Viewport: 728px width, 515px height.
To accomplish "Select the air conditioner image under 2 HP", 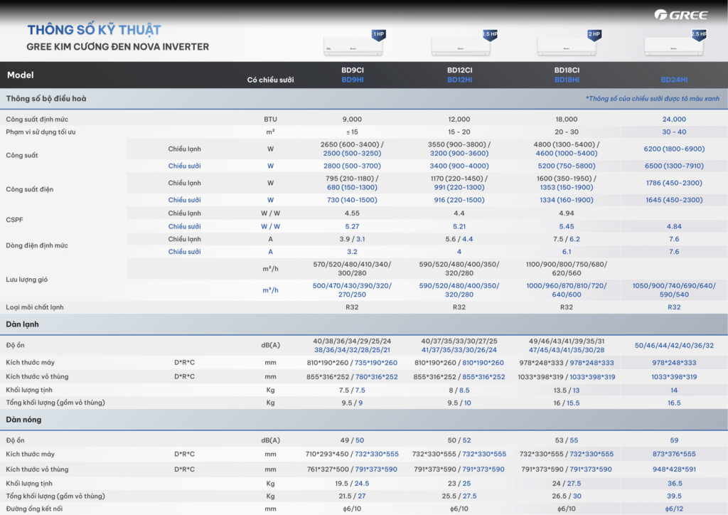I will pyautogui.click(x=567, y=47).
